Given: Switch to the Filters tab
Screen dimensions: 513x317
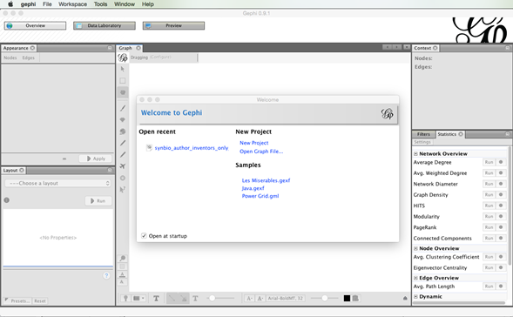Looking at the screenshot, I should (x=423, y=134).
